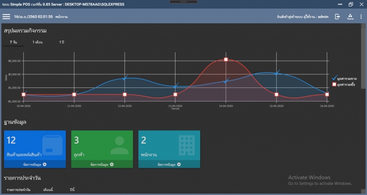Click the building icon on the employees card

pyautogui.click(x=187, y=146)
